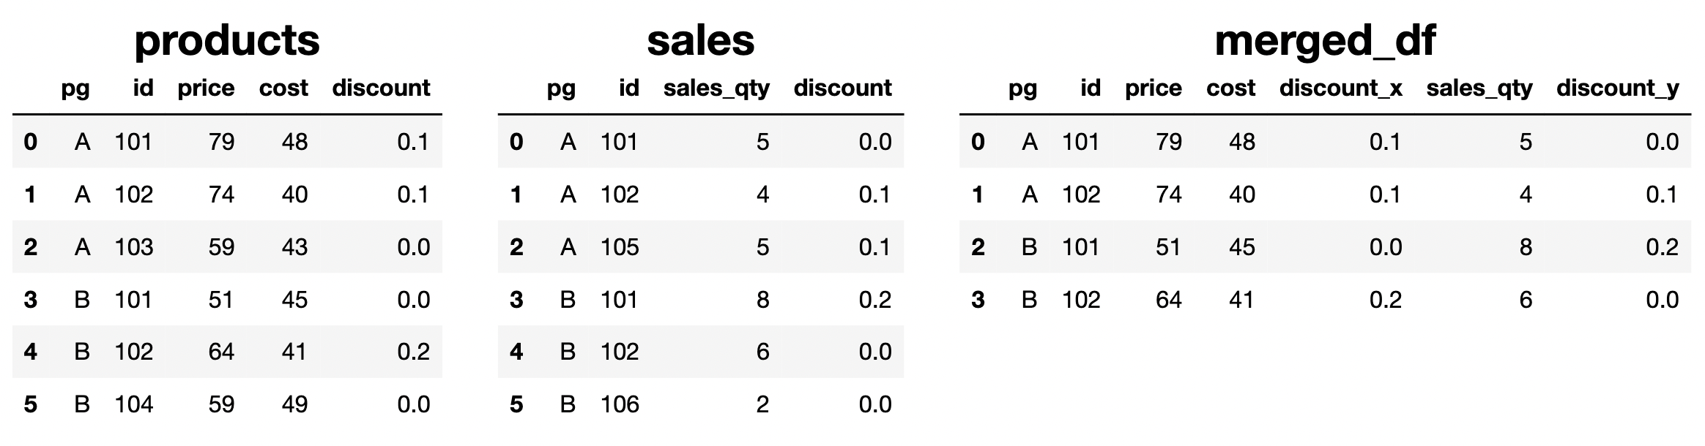
Task: Select 'sales_qty' column header in merged_df table
Action: click(x=1479, y=88)
